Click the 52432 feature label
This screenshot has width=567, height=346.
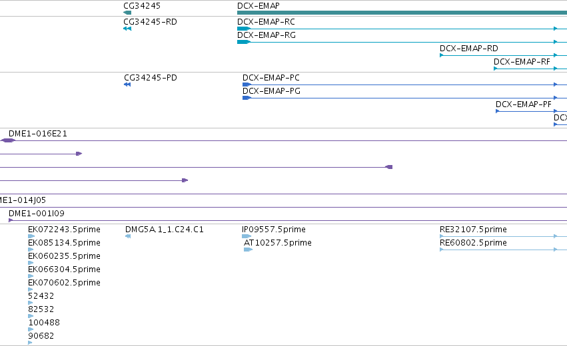pyautogui.click(x=41, y=296)
